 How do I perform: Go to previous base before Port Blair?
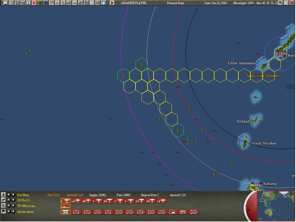tap(9, 195)
